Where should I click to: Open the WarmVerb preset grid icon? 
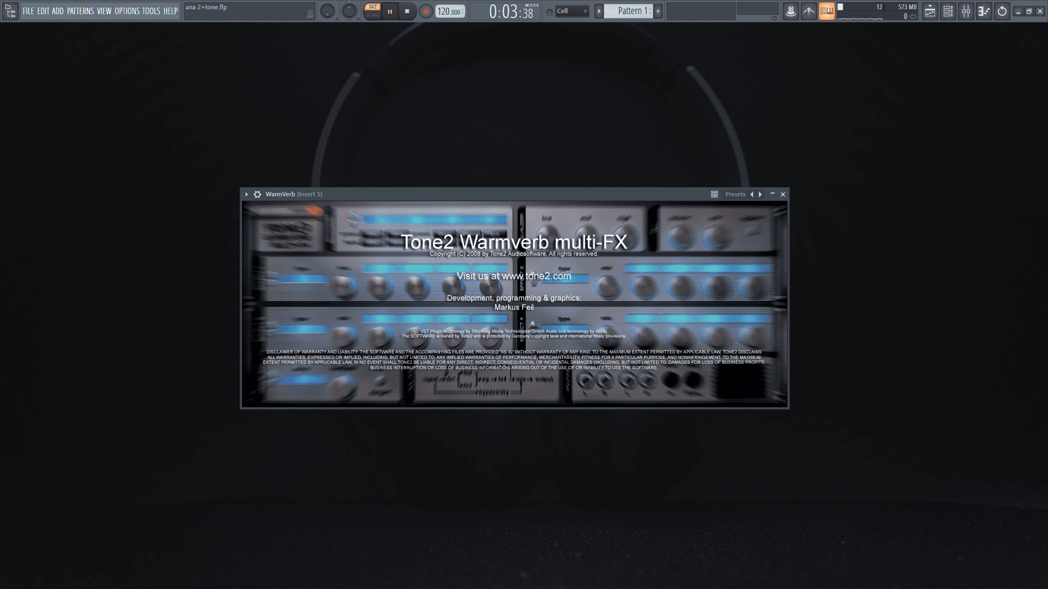(x=714, y=194)
